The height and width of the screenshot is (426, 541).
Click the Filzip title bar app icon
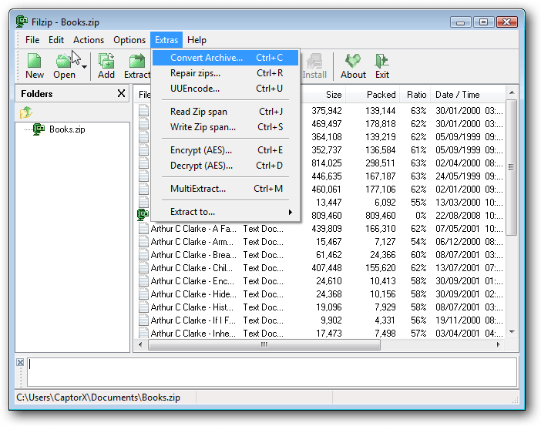22,22
